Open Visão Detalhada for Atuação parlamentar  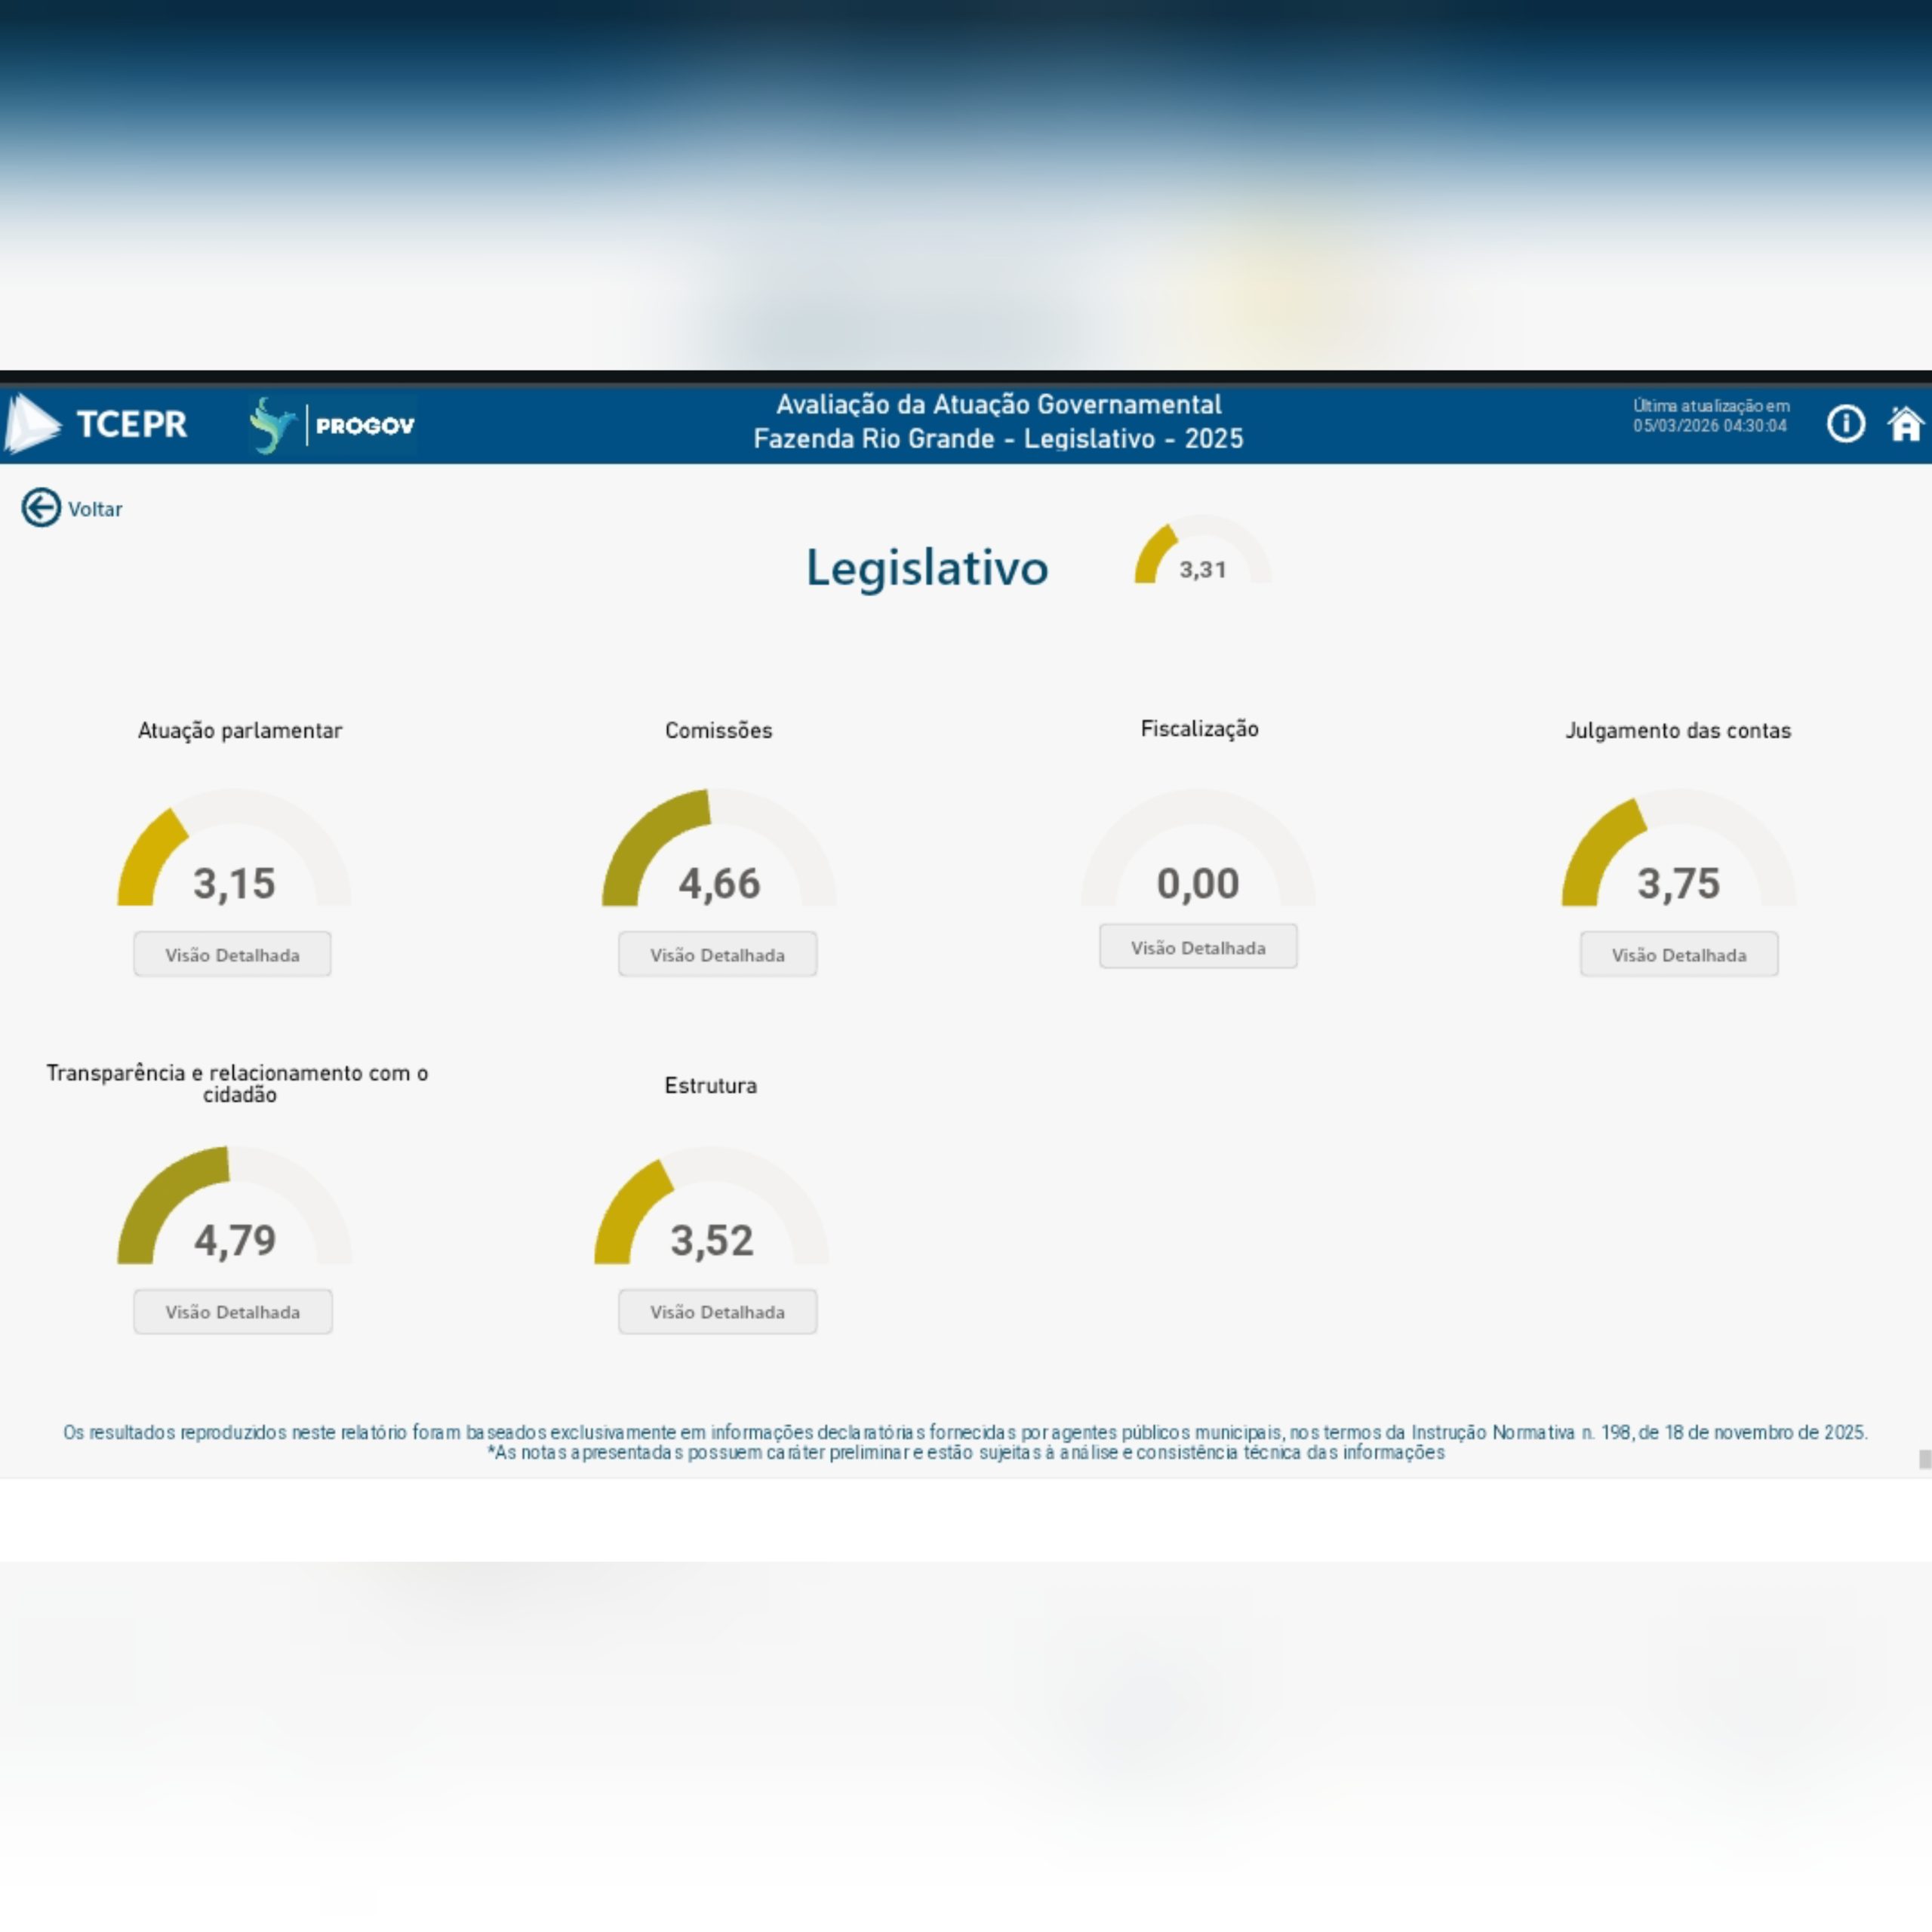pos(232,954)
